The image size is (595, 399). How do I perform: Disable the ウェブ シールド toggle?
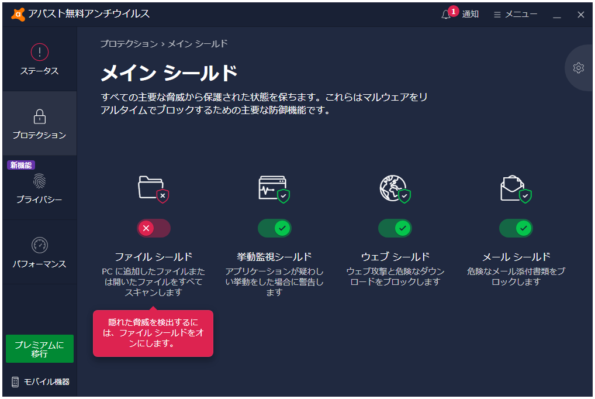coord(395,228)
